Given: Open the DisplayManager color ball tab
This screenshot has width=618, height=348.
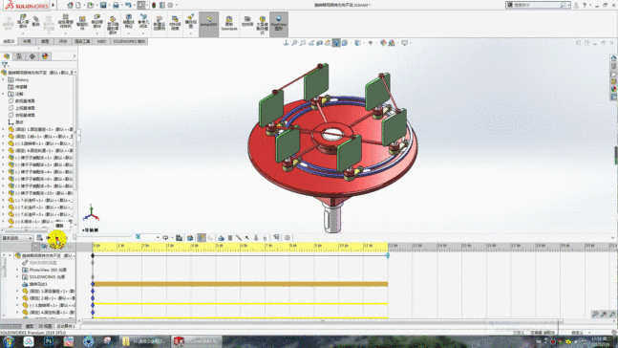Looking at the screenshot, I should tap(45, 56).
